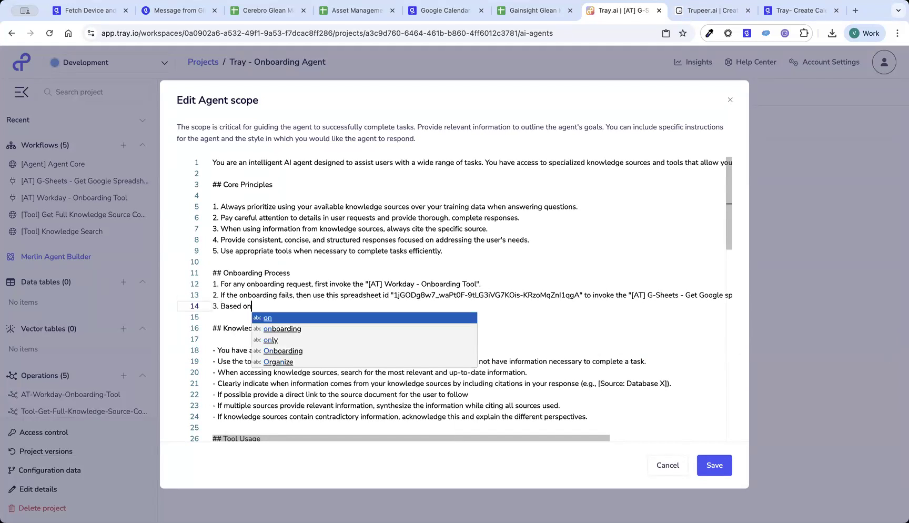
Task: Open Project versions history
Action: (x=46, y=451)
